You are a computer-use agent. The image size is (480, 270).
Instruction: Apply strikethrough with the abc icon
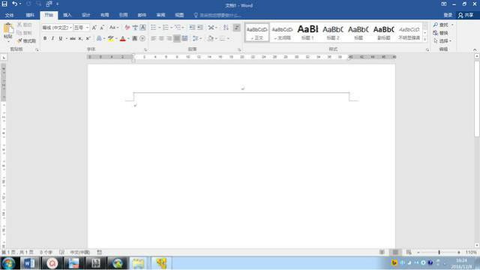(x=73, y=38)
